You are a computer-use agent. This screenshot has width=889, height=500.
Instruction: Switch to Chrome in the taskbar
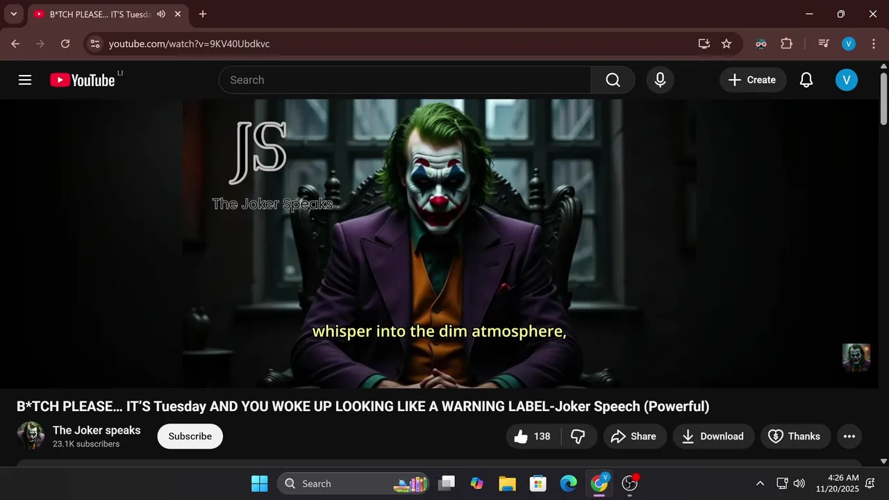599,483
